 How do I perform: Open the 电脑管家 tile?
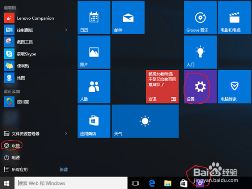point(234,87)
